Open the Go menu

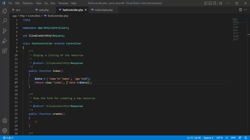[46, 3]
